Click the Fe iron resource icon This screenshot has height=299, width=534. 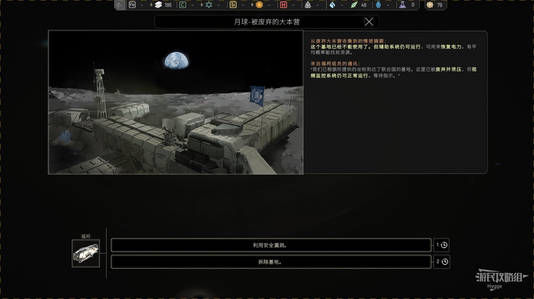click(x=132, y=5)
